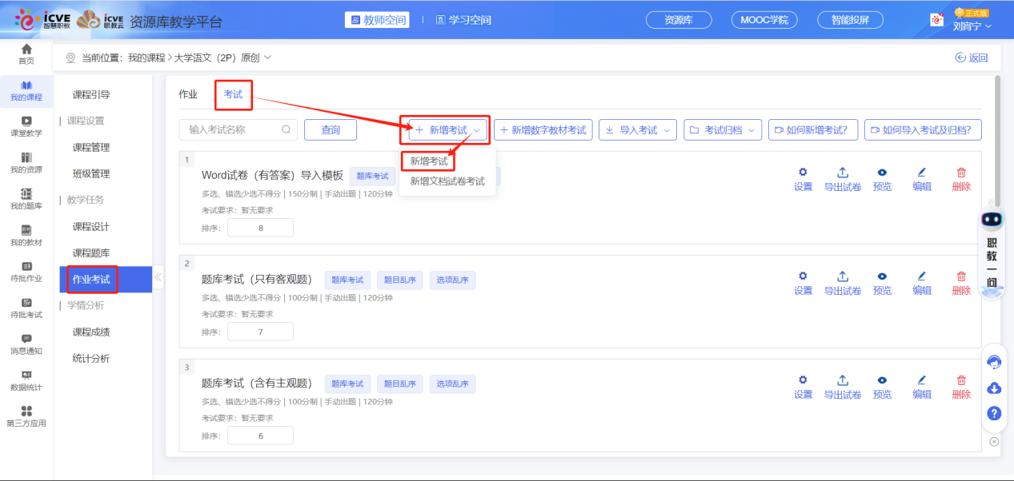Image resolution: width=1014 pixels, height=481 pixels.
Task: Open 我的题库 in the left sidebar
Action: pos(26,198)
